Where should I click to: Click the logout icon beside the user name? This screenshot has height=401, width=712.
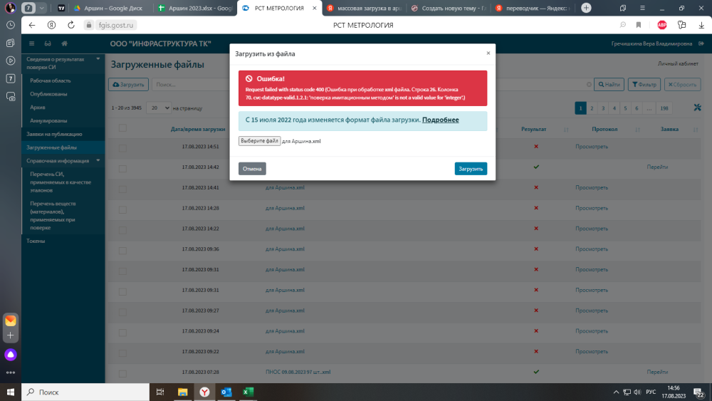tap(701, 43)
